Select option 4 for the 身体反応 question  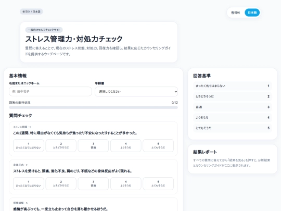125,183
